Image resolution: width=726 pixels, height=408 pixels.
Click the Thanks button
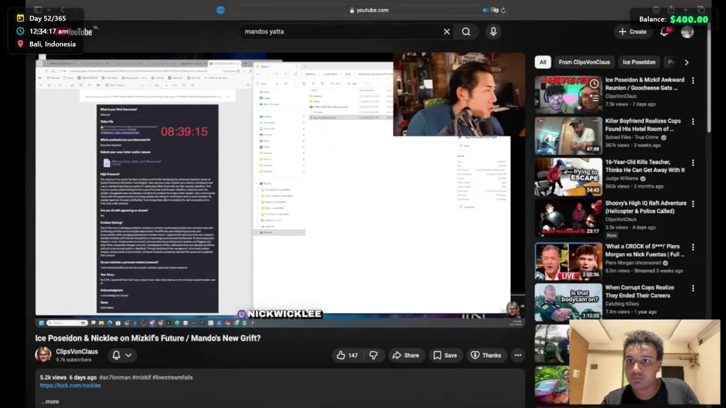[x=486, y=355]
